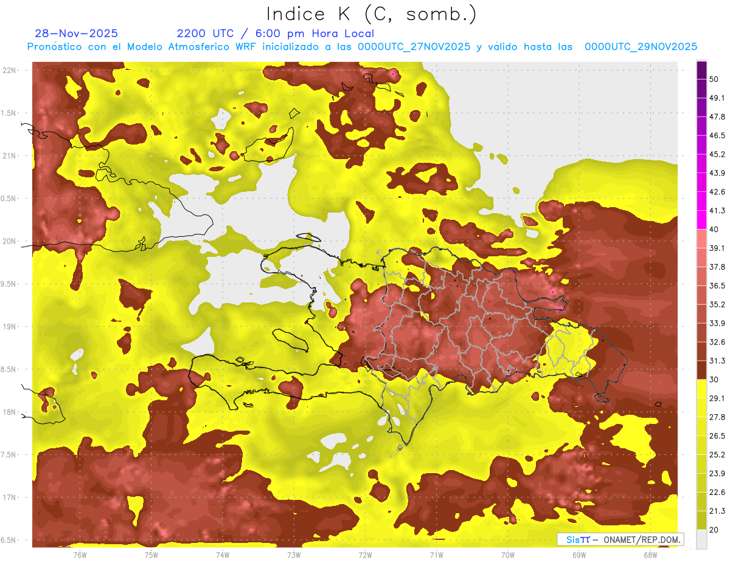Screen dimensions: 730x563
Task: Click the "0000UTC_27NOV2025" initialization time
Action: coord(414,47)
